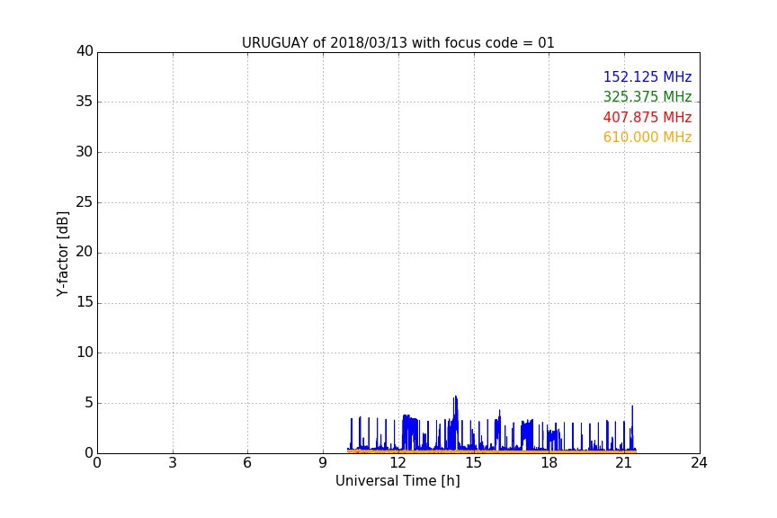
Task: Click y-axis tick label 40
Action: coord(85,51)
